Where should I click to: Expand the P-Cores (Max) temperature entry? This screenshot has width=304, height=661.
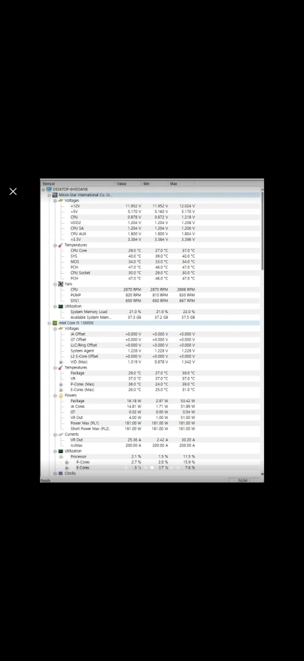[x=61, y=385]
